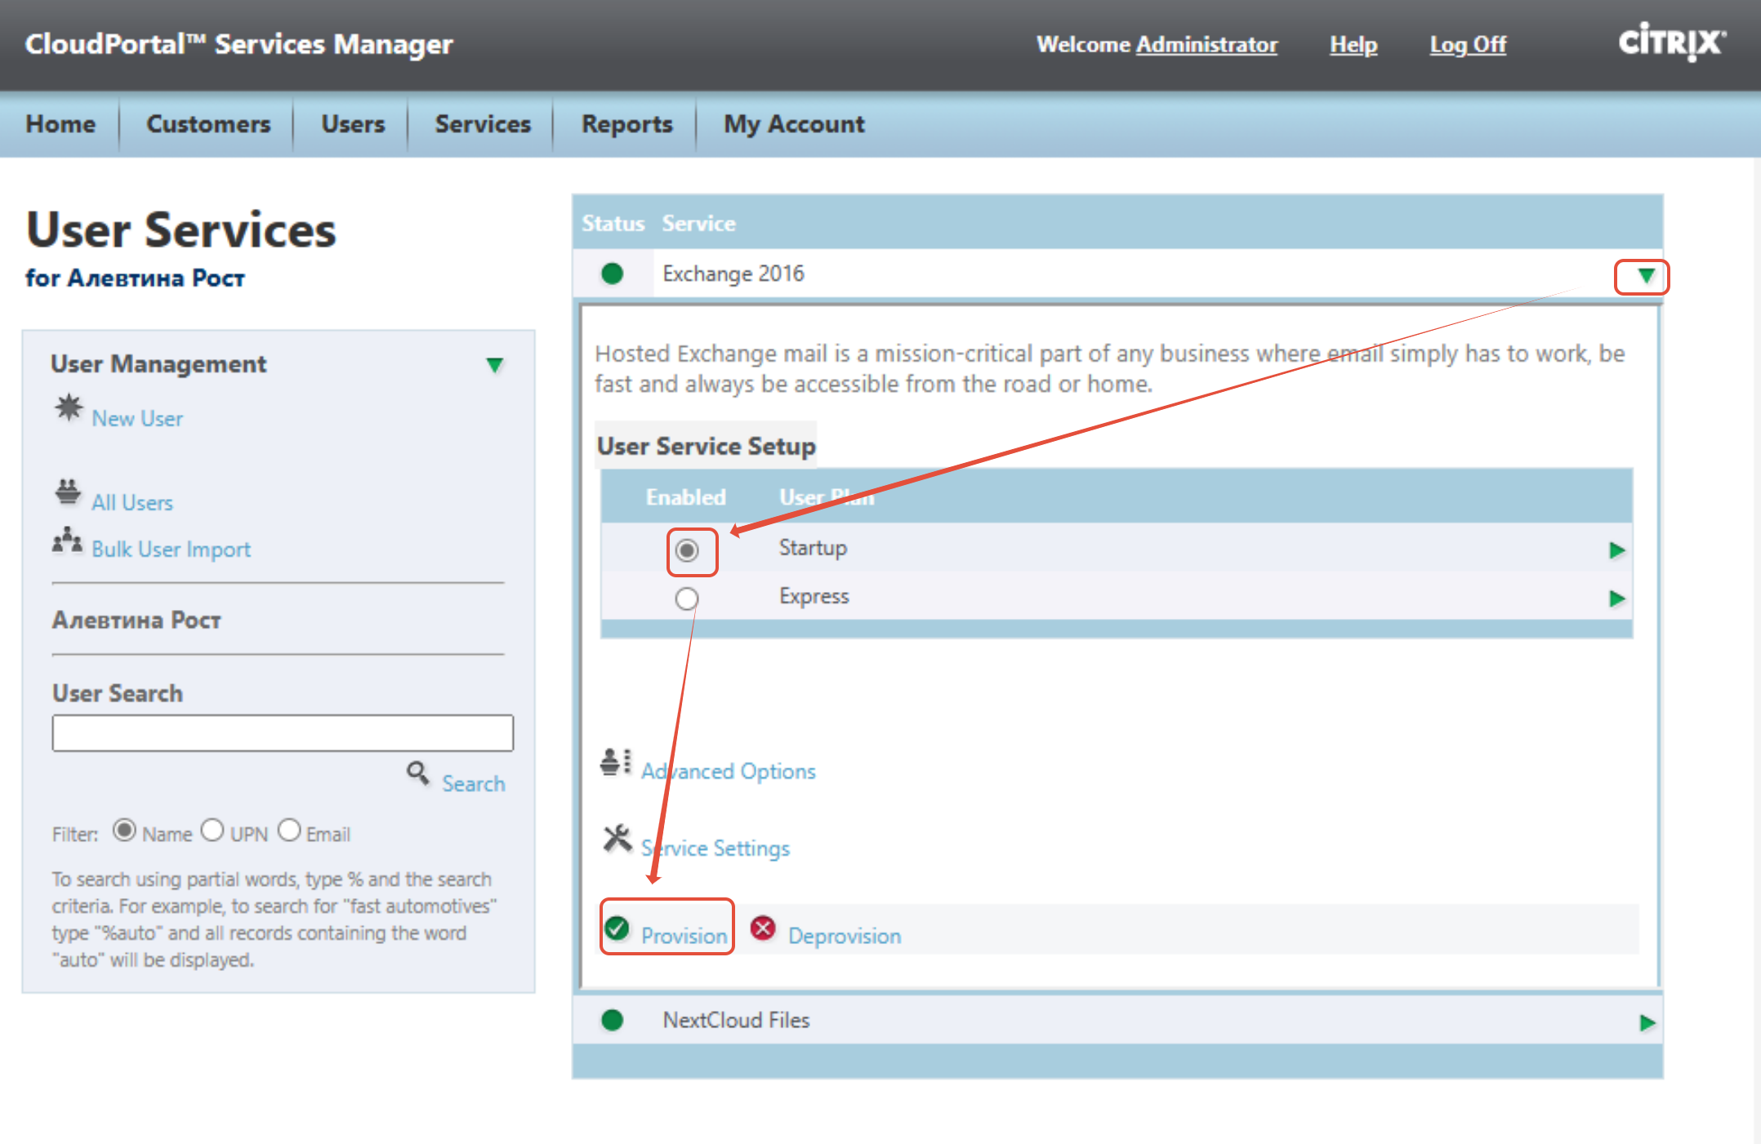Click the green Provision checkmark icon
Viewport: 1761px width, 1144px height.
[x=617, y=928]
